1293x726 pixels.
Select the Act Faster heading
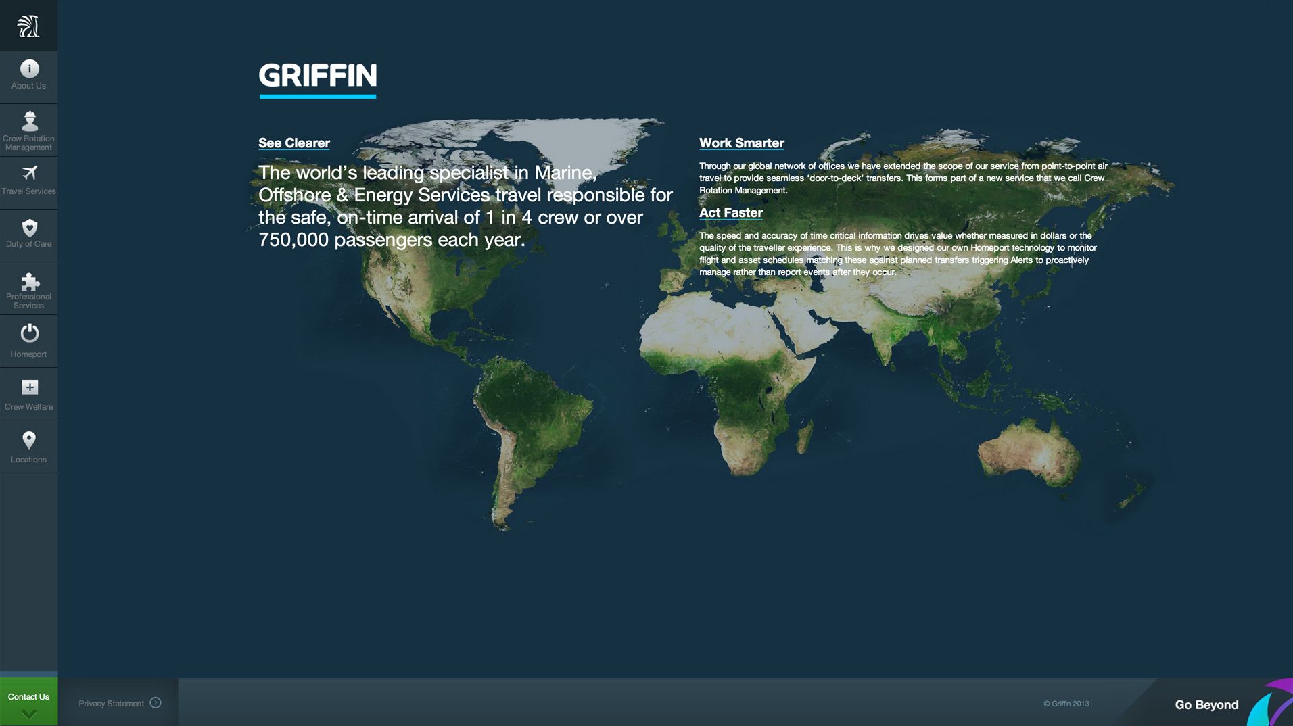(x=730, y=213)
